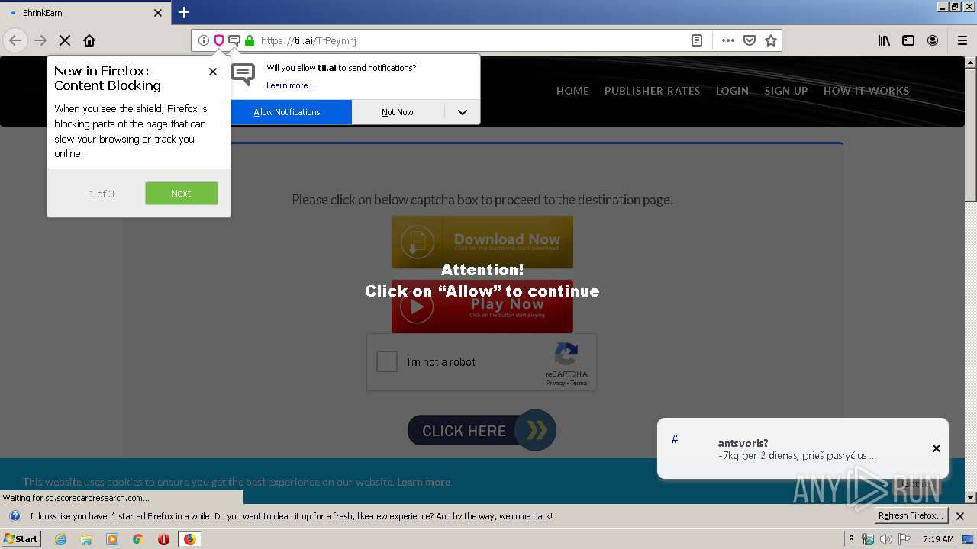Open reCAPTCHA Terms link
977x549 pixels.
tap(579, 383)
